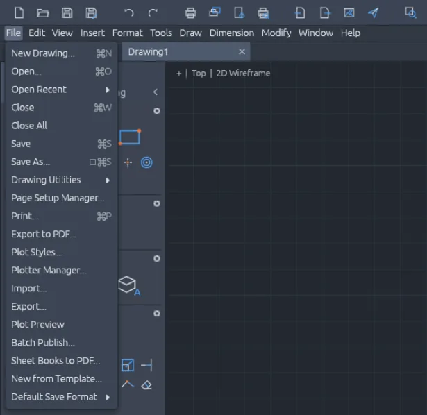Open Page Setup Manager...

[x=61, y=198]
